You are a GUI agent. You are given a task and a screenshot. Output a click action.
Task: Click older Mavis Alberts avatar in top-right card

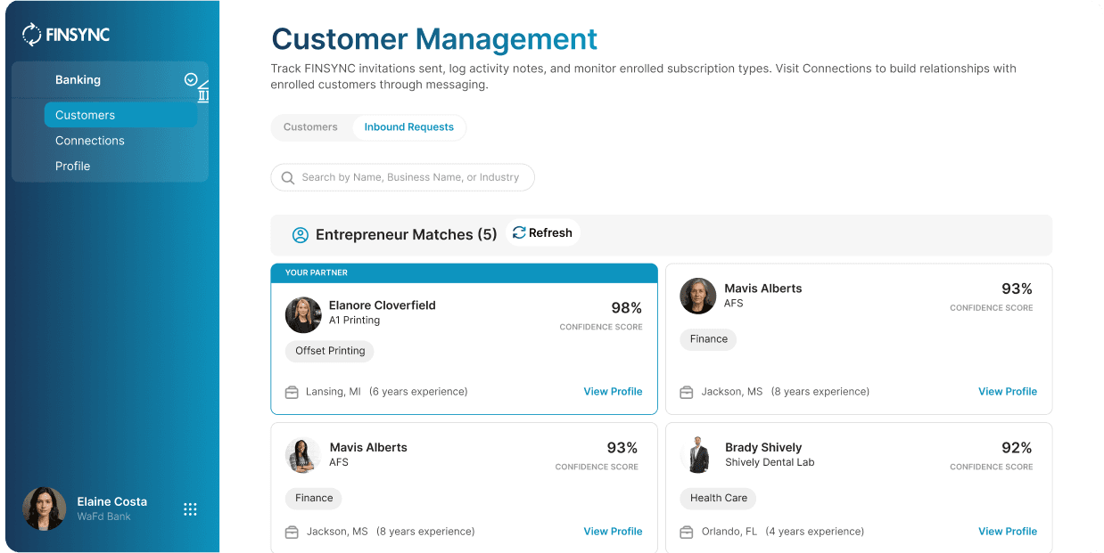coord(698,296)
